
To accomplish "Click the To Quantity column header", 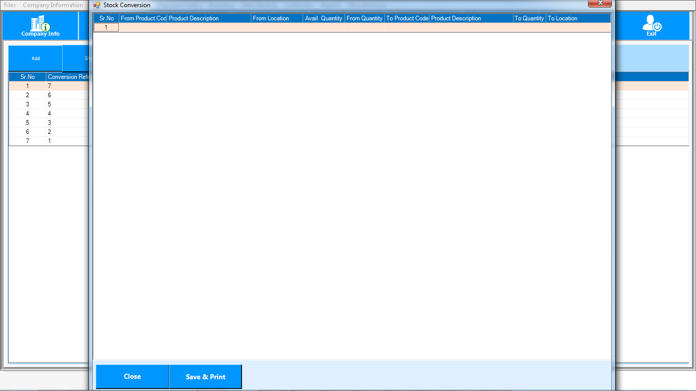I will [529, 18].
